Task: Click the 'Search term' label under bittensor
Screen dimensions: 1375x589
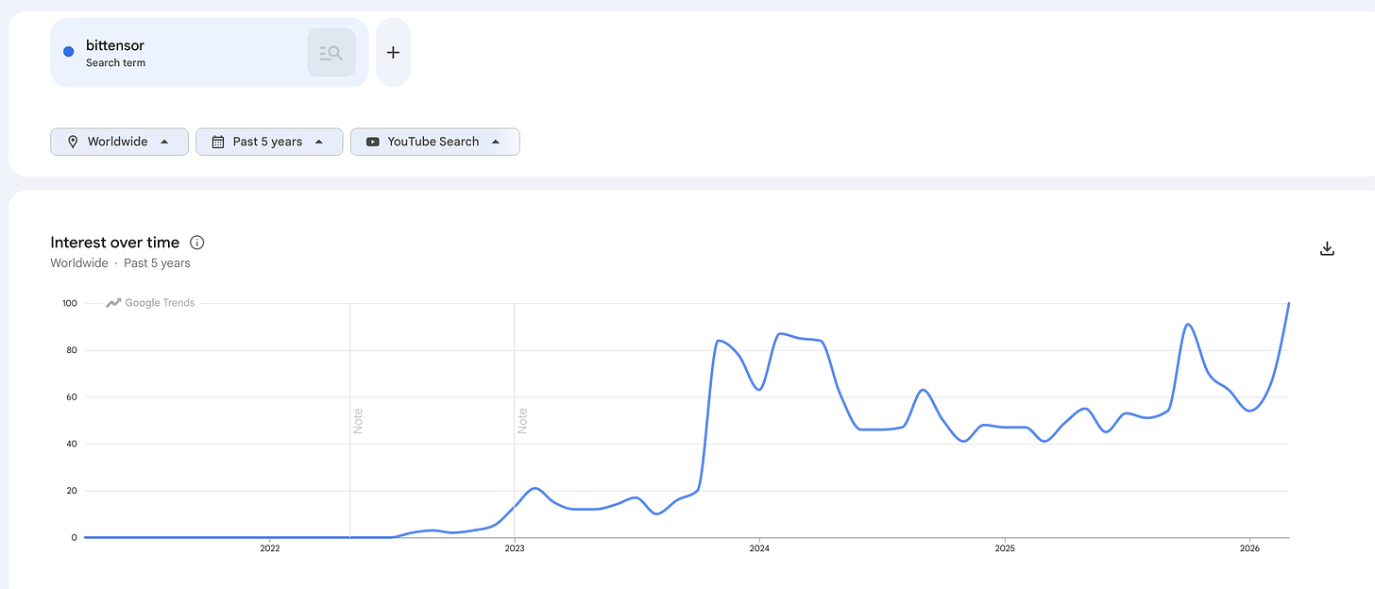Action: 115,63
